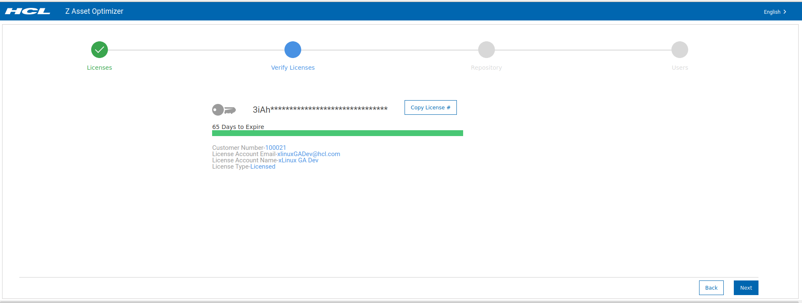Click account name xLinux GA Dev

tap(298, 160)
